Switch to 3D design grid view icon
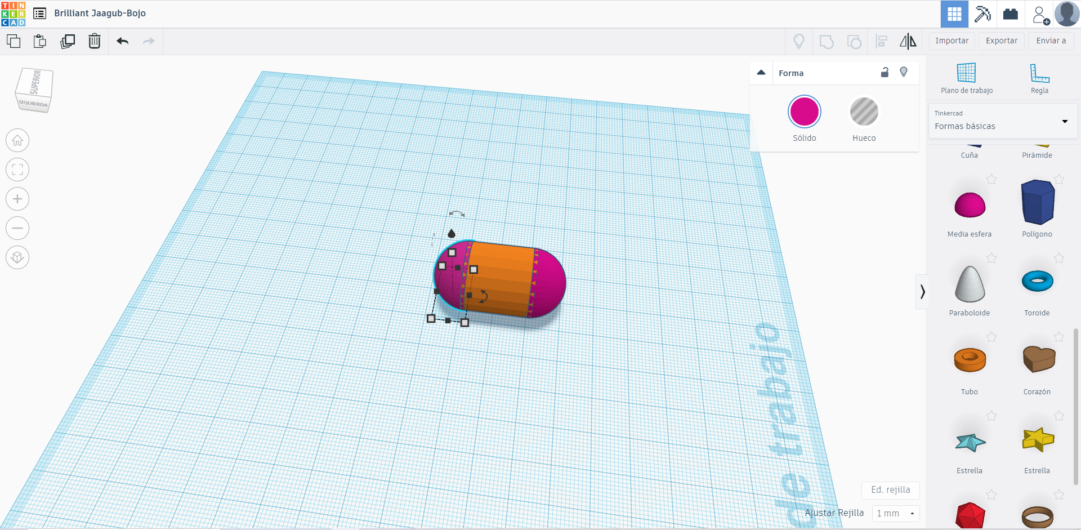The image size is (1081, 530). pyautogui.click(x=954, y=14)
